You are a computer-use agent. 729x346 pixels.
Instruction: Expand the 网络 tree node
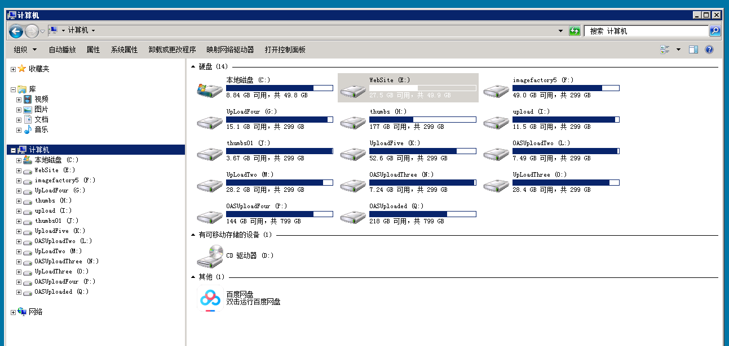pos(14,312)
